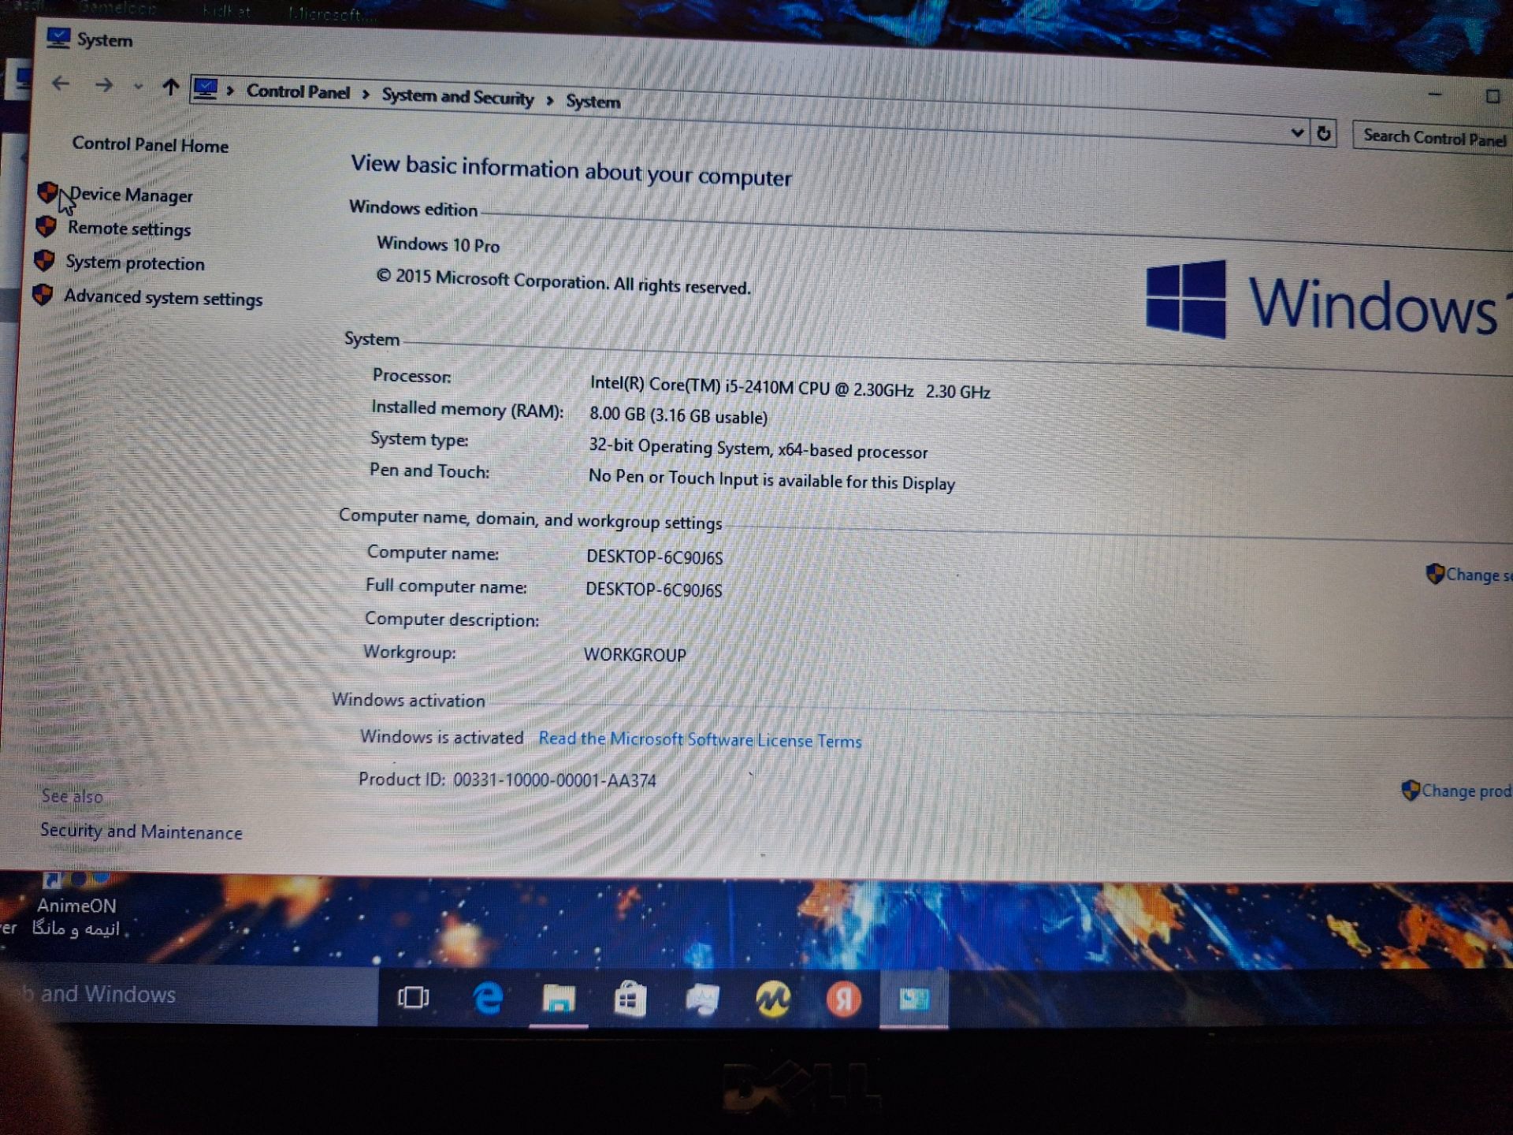The image size is (1513, 1135).
Task: Launch Microsoft Edge from taskbar
Action: point(488,999)
